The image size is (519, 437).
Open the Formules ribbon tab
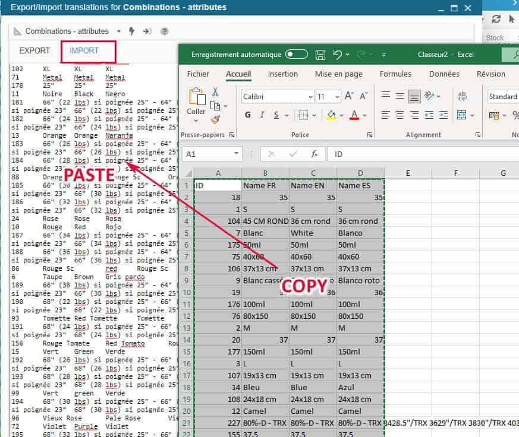pyautogui.click(x=395, y=74)
